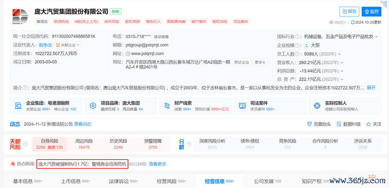Click the company logo thumbnail

pos(19,16)
